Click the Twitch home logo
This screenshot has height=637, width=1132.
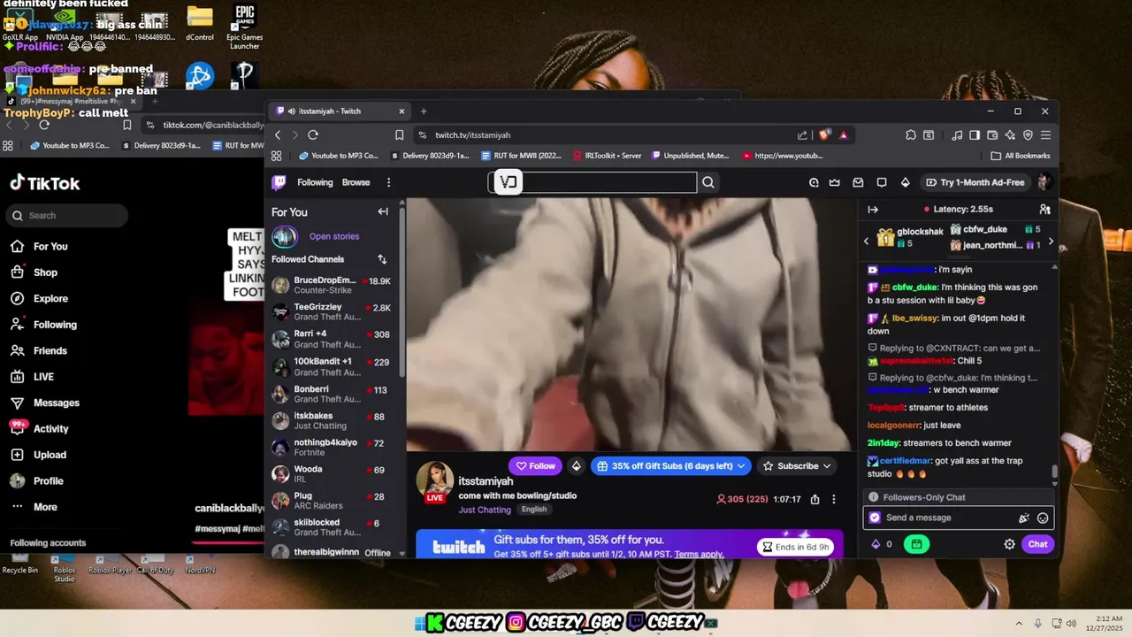coord(279,182)
